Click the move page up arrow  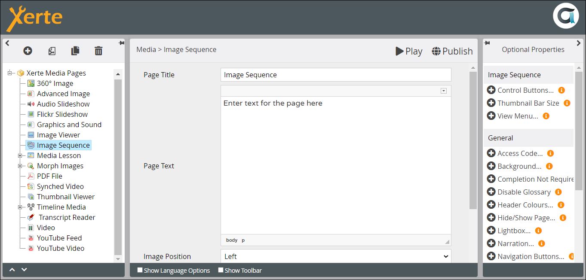tap(12, 270)
